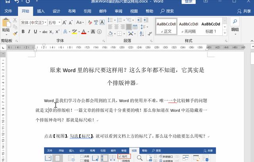The width and height of the screenshot is (254, 162).
Task: Open the Phonetic Guide tool
Action: click(x=96, y=23)
